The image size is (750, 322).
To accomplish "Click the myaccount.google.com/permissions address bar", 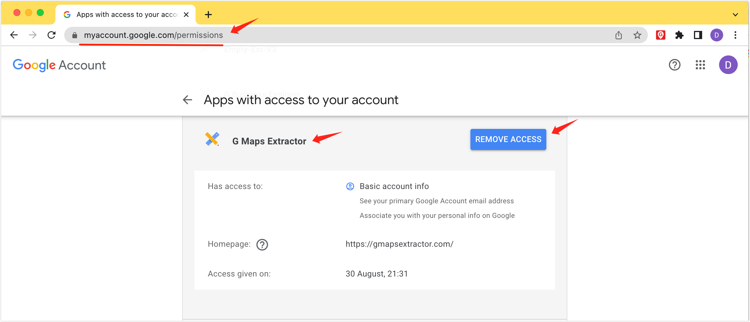I will (355, 35).
